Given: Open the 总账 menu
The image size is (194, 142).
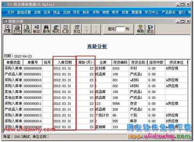Looking at the screenshot, I should pyautogui.click(x=37, y=12).
